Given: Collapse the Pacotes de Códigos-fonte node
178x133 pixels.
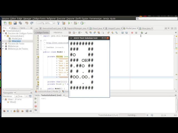Looking at the screenshot, I should (x=3, y=33).
